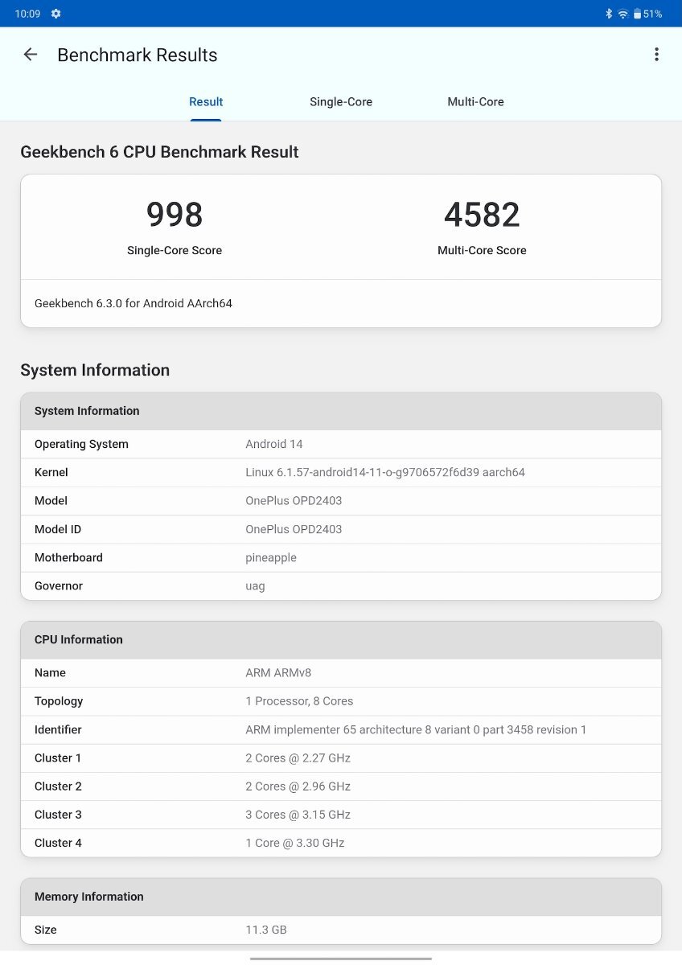682x965 pixels.
Task: Tap the Multi-Core Score label
Action: pos(482,250)
